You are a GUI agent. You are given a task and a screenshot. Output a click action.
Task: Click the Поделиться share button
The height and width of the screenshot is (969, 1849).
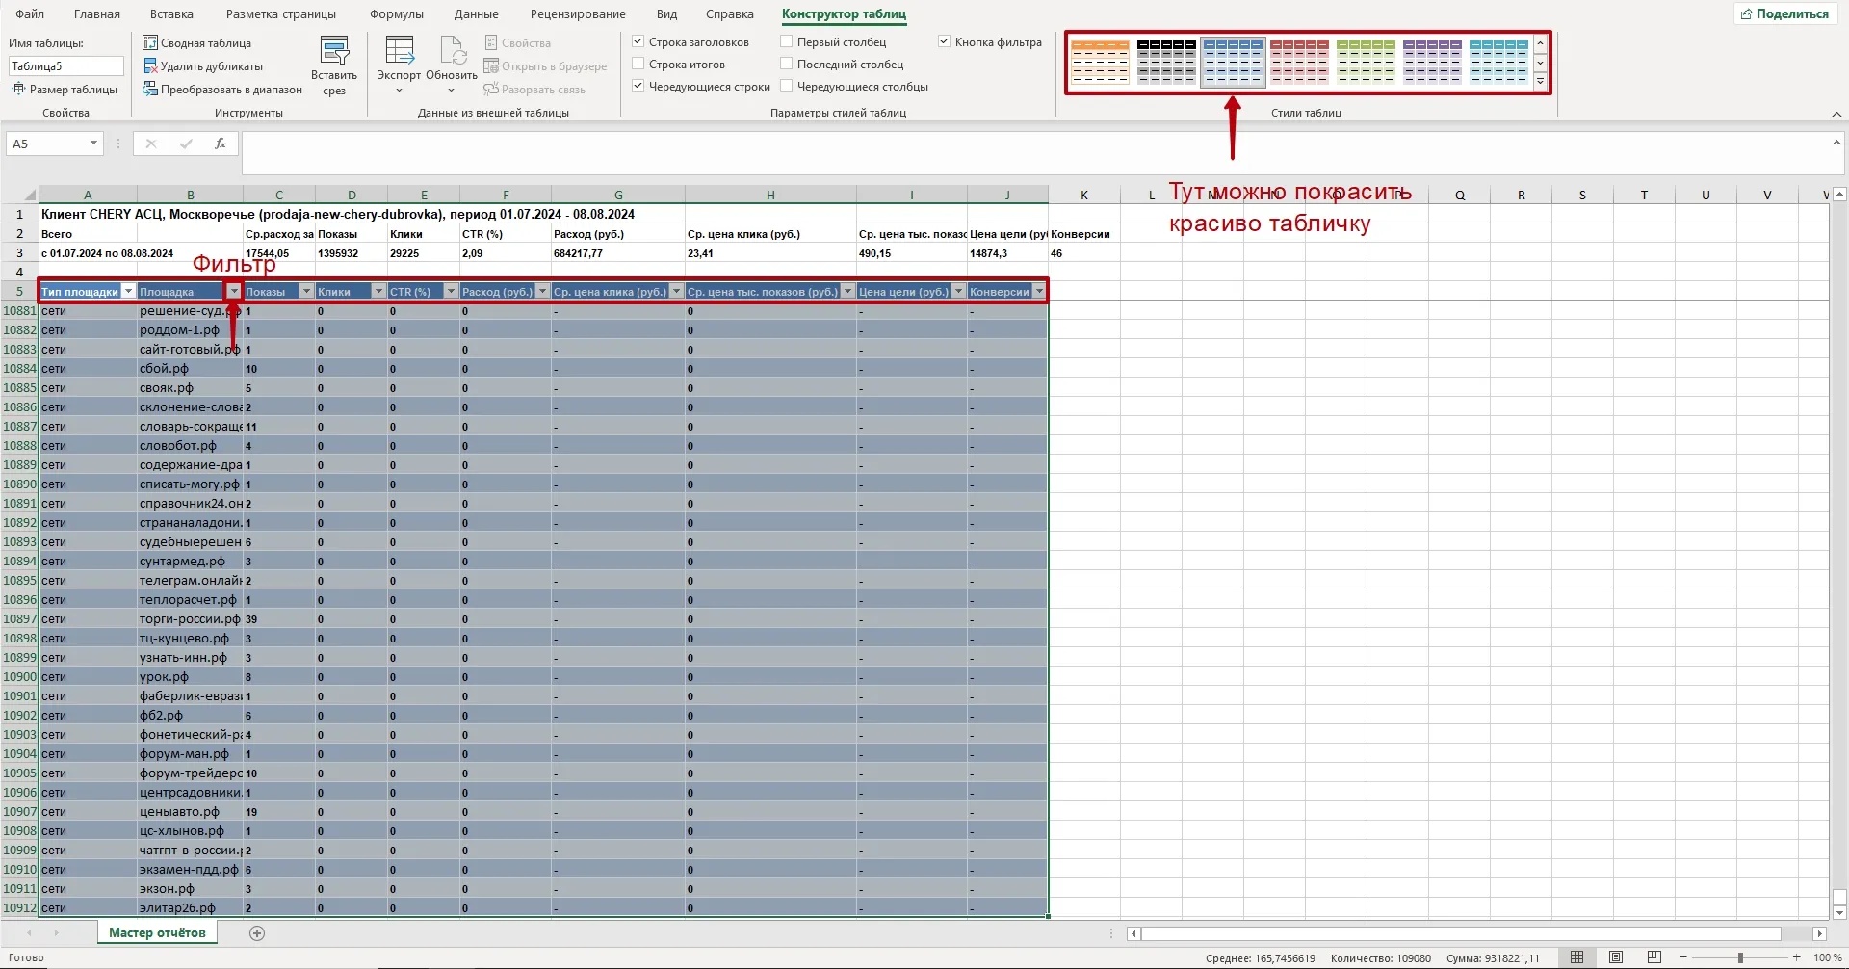(x=1784, y=13)
